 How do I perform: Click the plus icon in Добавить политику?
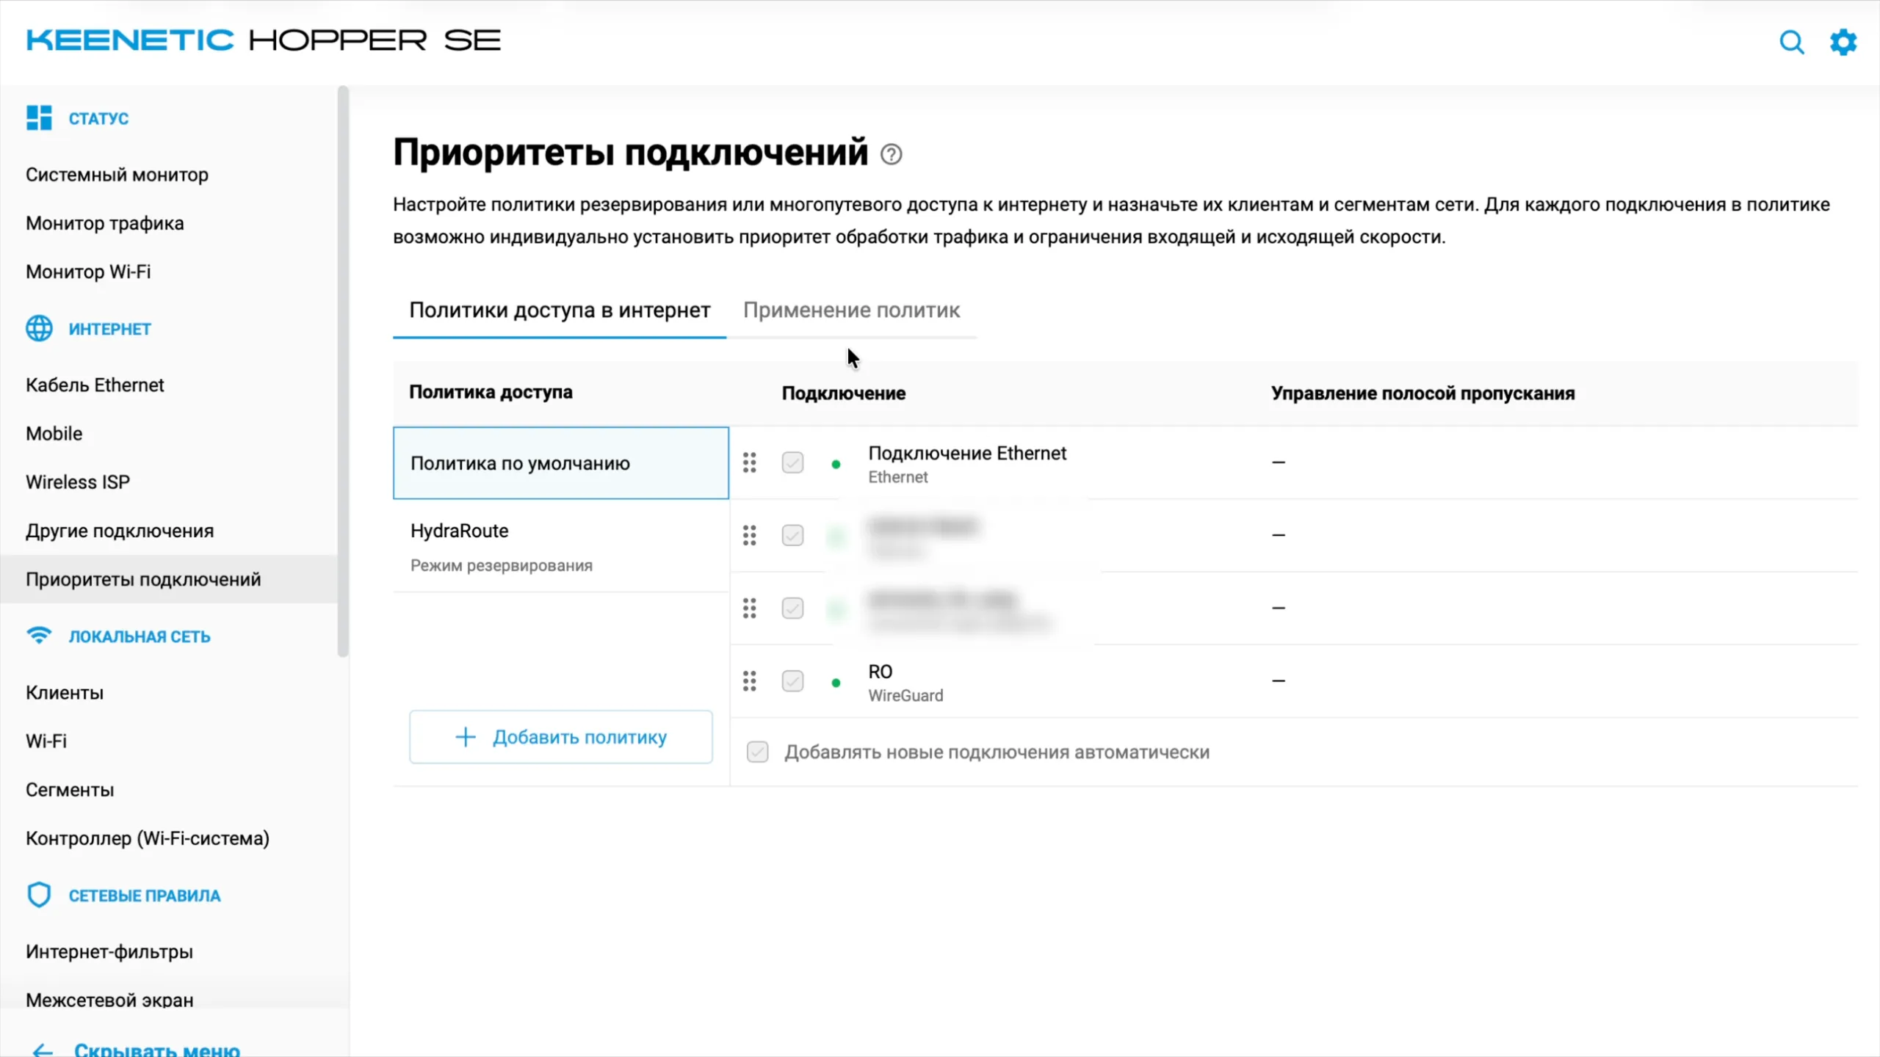(x=466, y=737)
